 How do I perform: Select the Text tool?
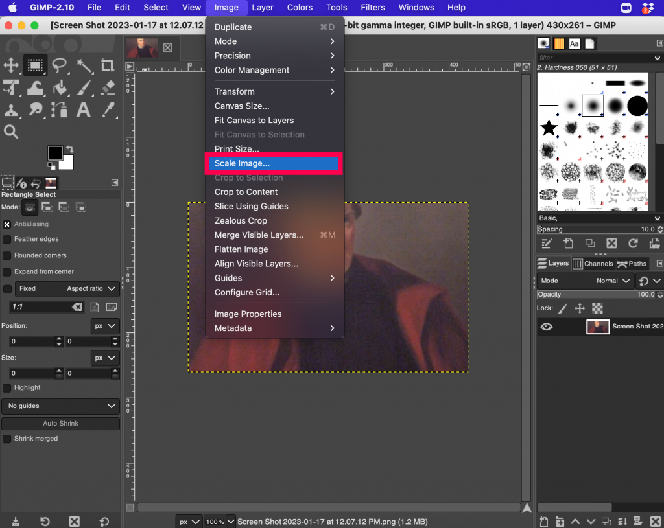83,110
